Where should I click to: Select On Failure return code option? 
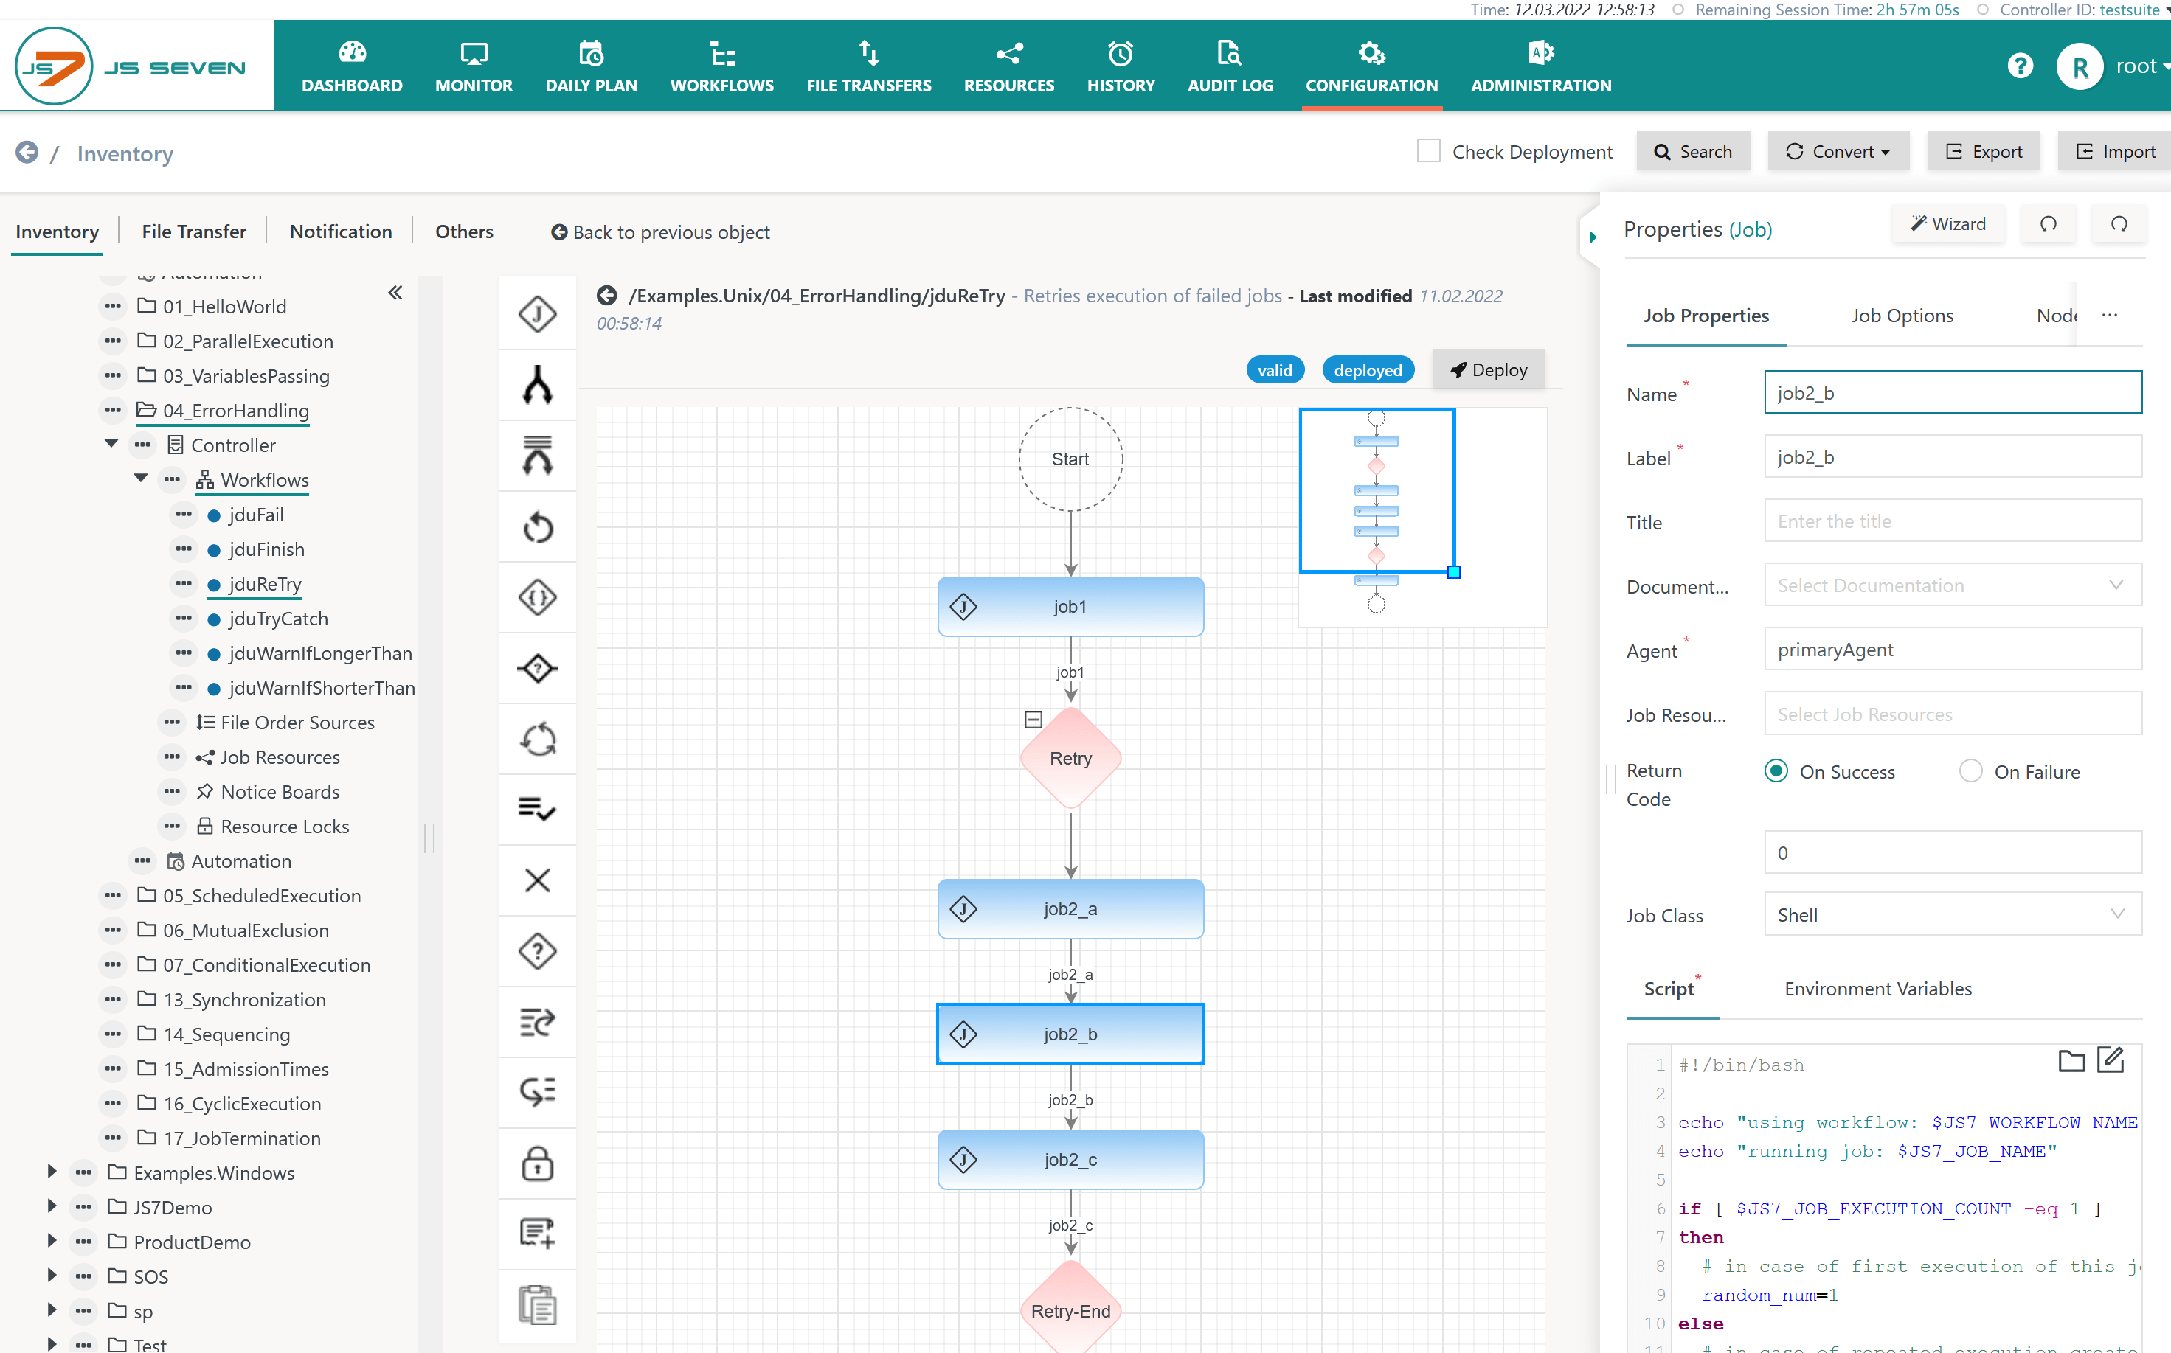pyautogui.click(x=1970, y=771)
